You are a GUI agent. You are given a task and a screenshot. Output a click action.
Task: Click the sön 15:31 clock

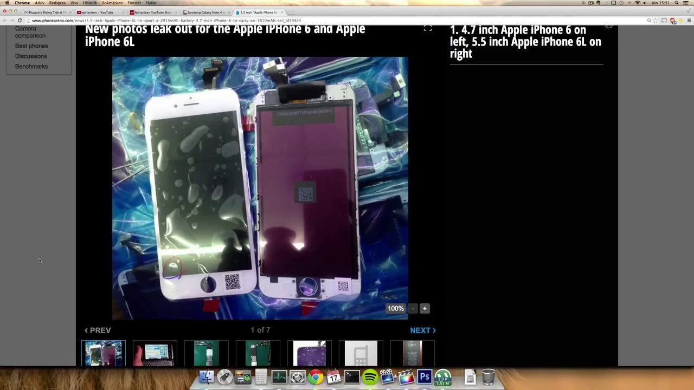(661, 3)
